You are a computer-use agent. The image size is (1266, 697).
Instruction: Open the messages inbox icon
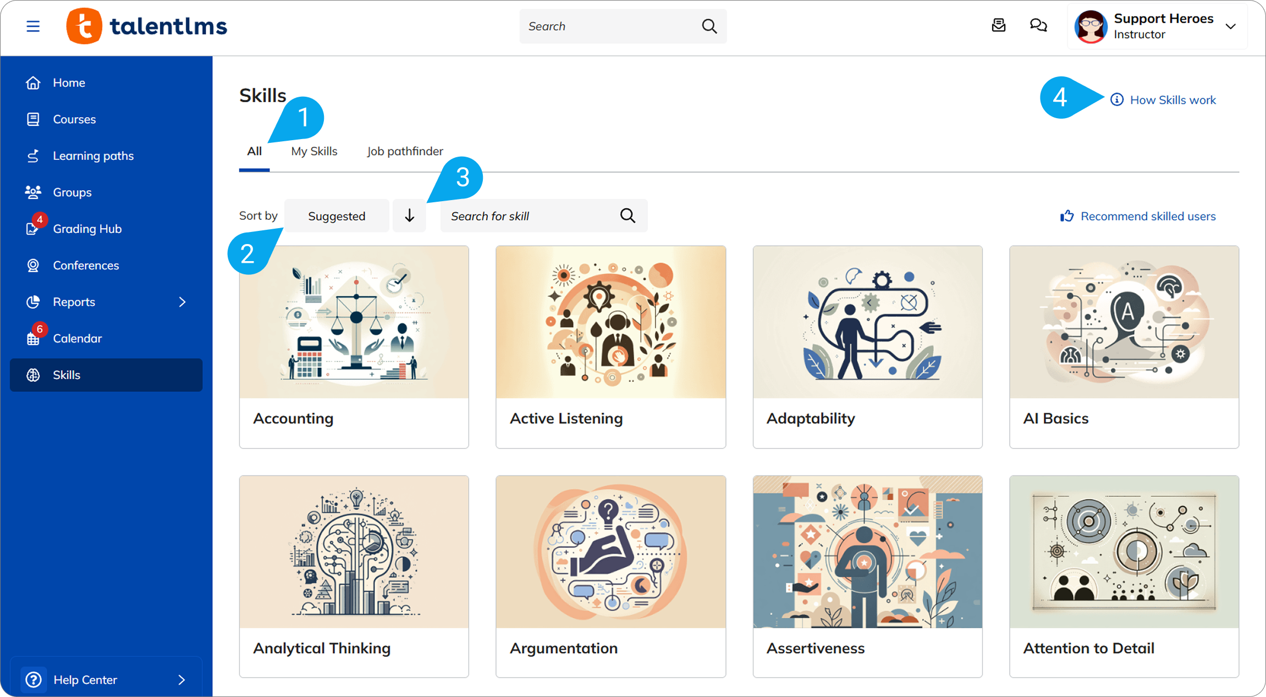[x=998, y=26]
